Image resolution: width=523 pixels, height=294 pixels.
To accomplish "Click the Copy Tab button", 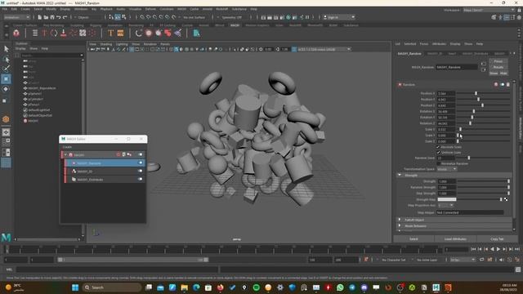I will 497,239.
